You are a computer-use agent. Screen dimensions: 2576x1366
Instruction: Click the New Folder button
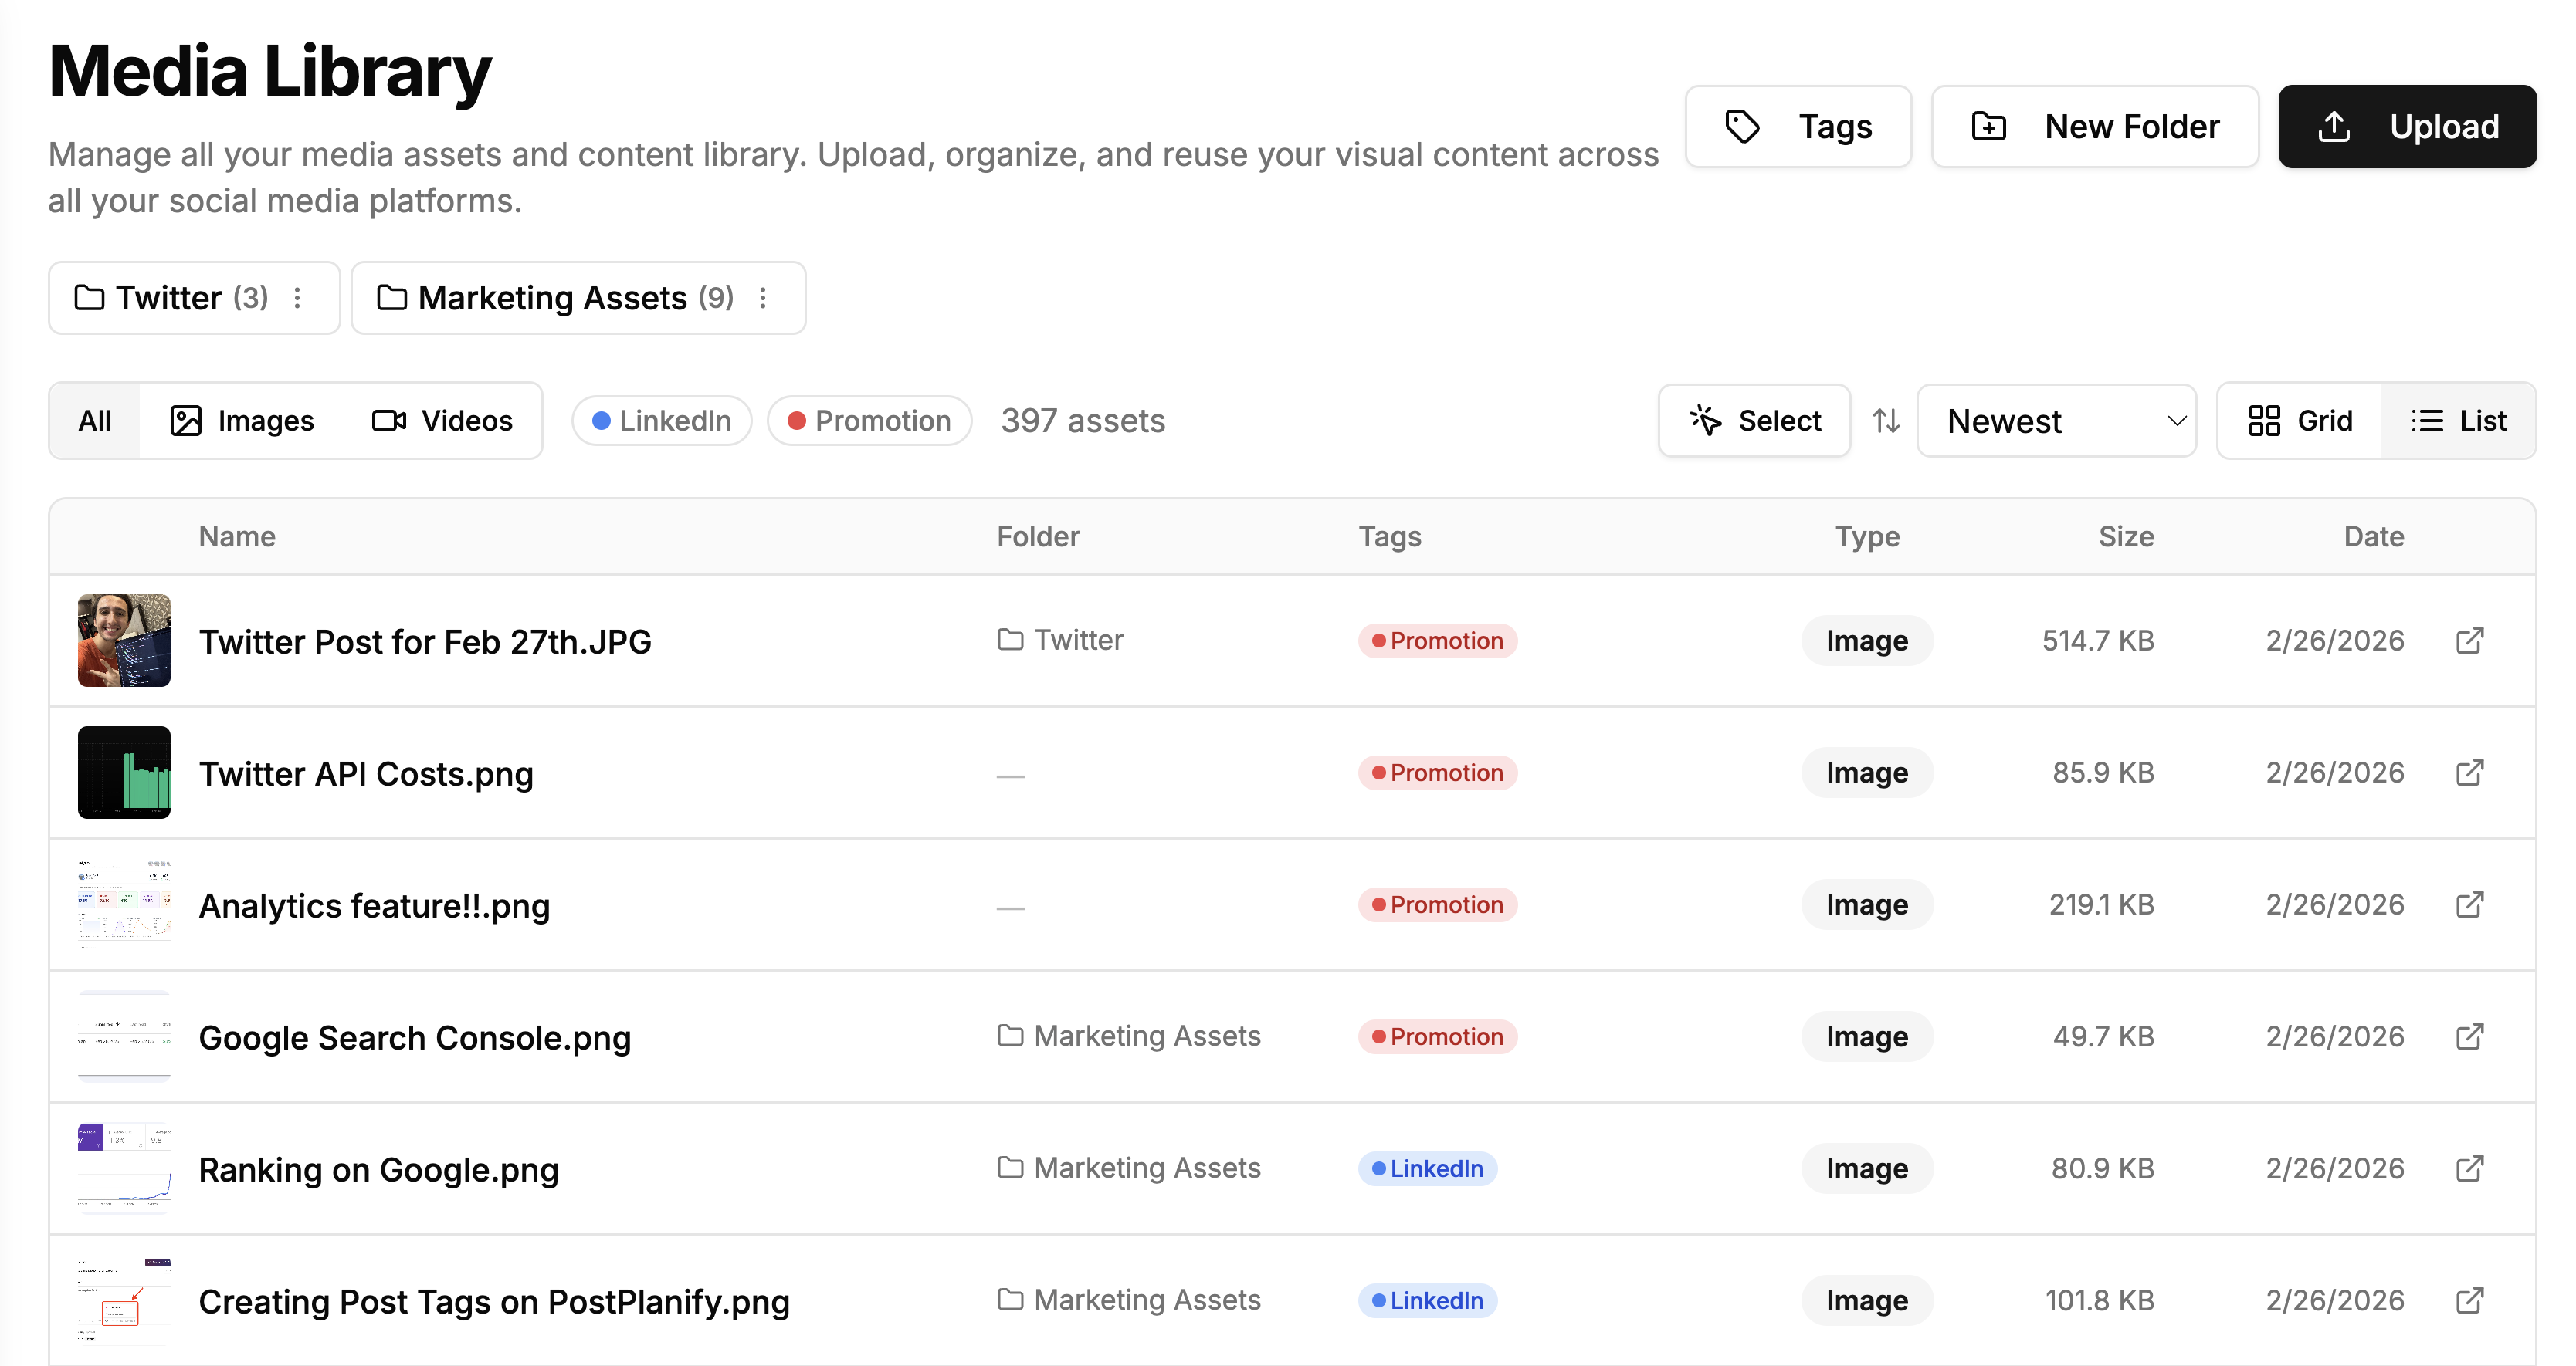[x=2095, y=127]
